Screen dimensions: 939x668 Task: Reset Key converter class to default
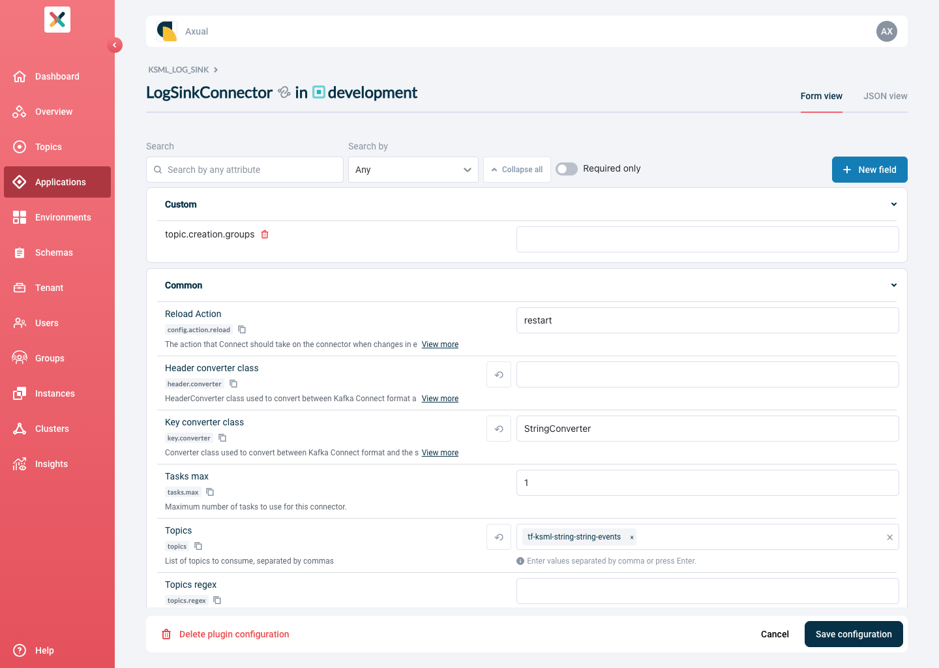(499, 429)
